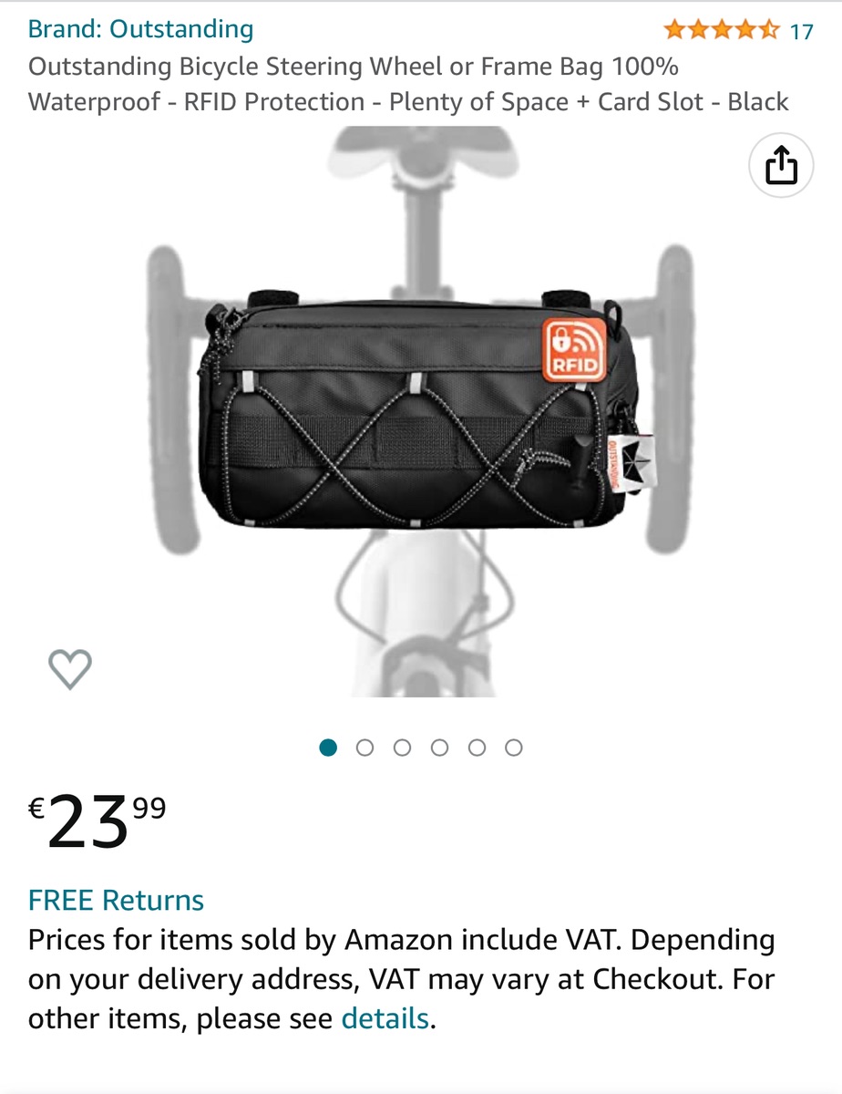
Task: Open the star rating breakdown
Action: coord(722,30)
